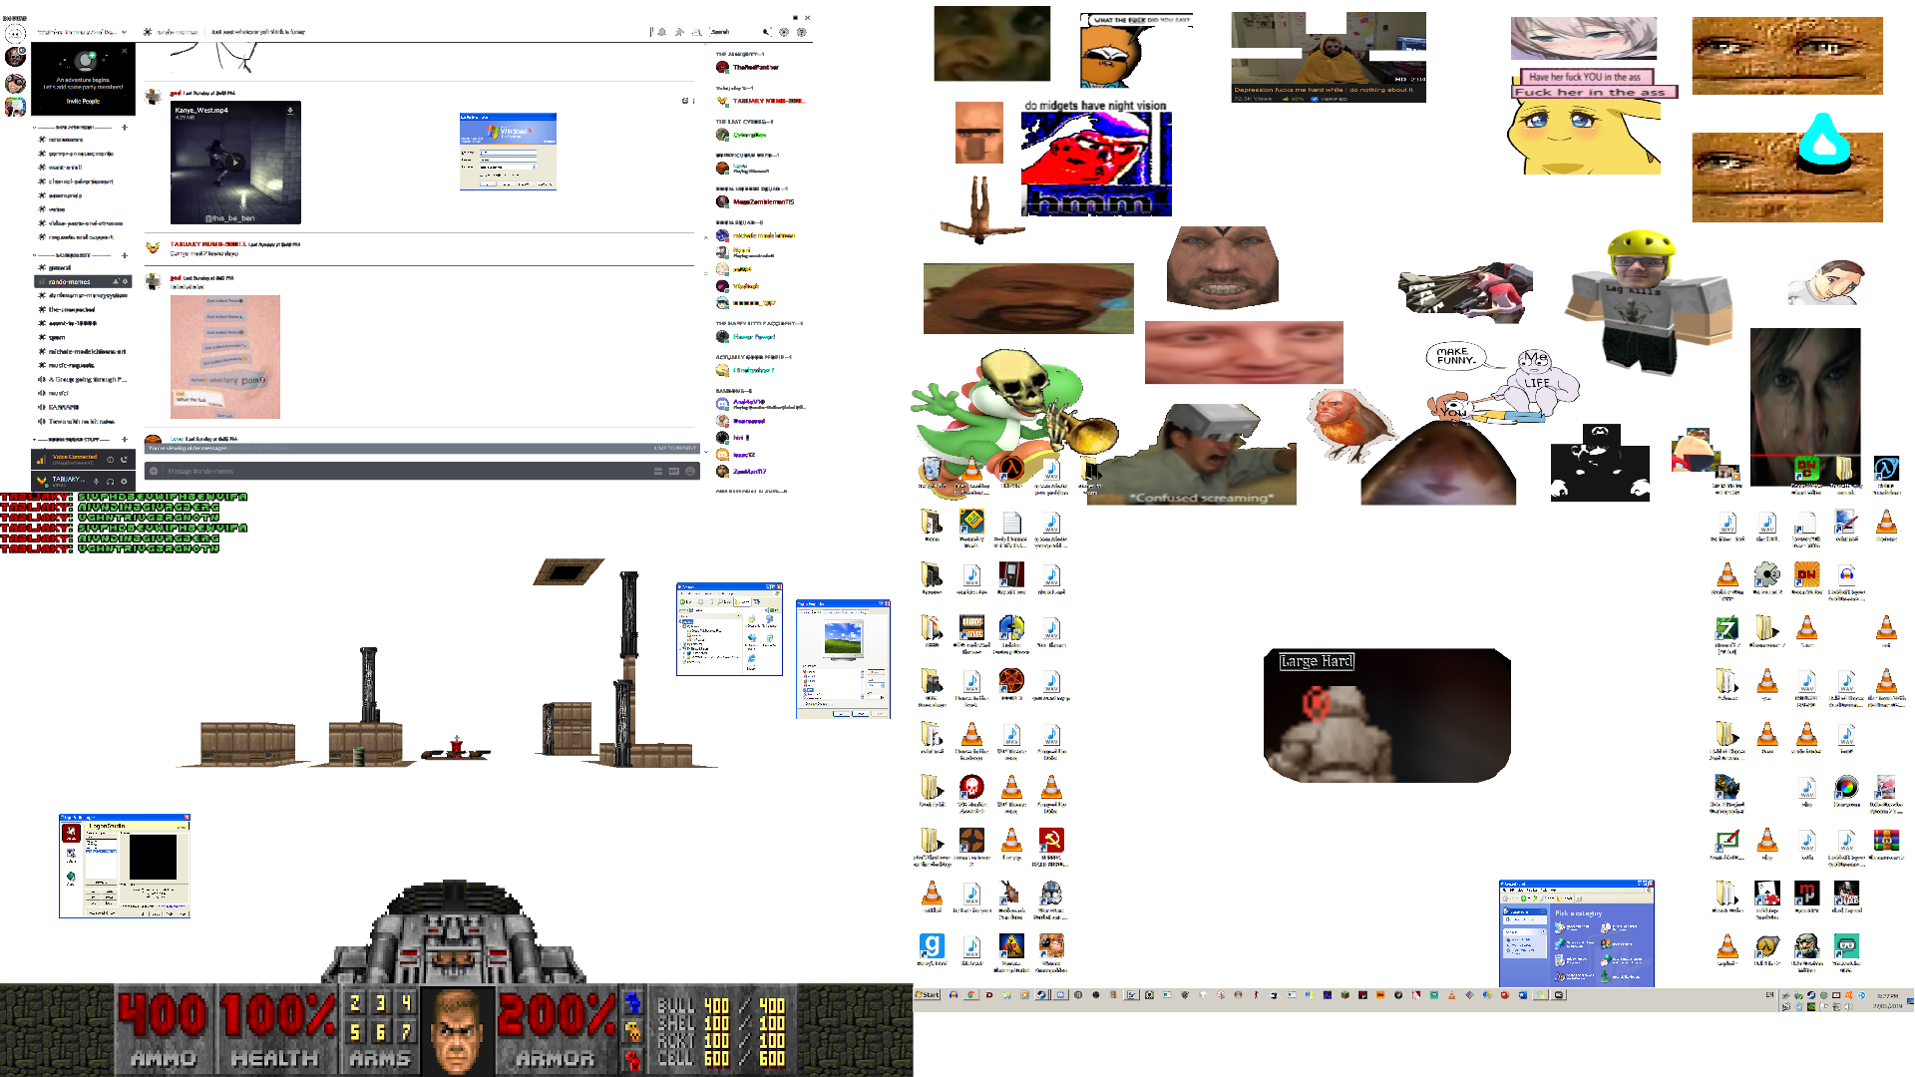Collapse the topmost channel category

tap(80, 128)
